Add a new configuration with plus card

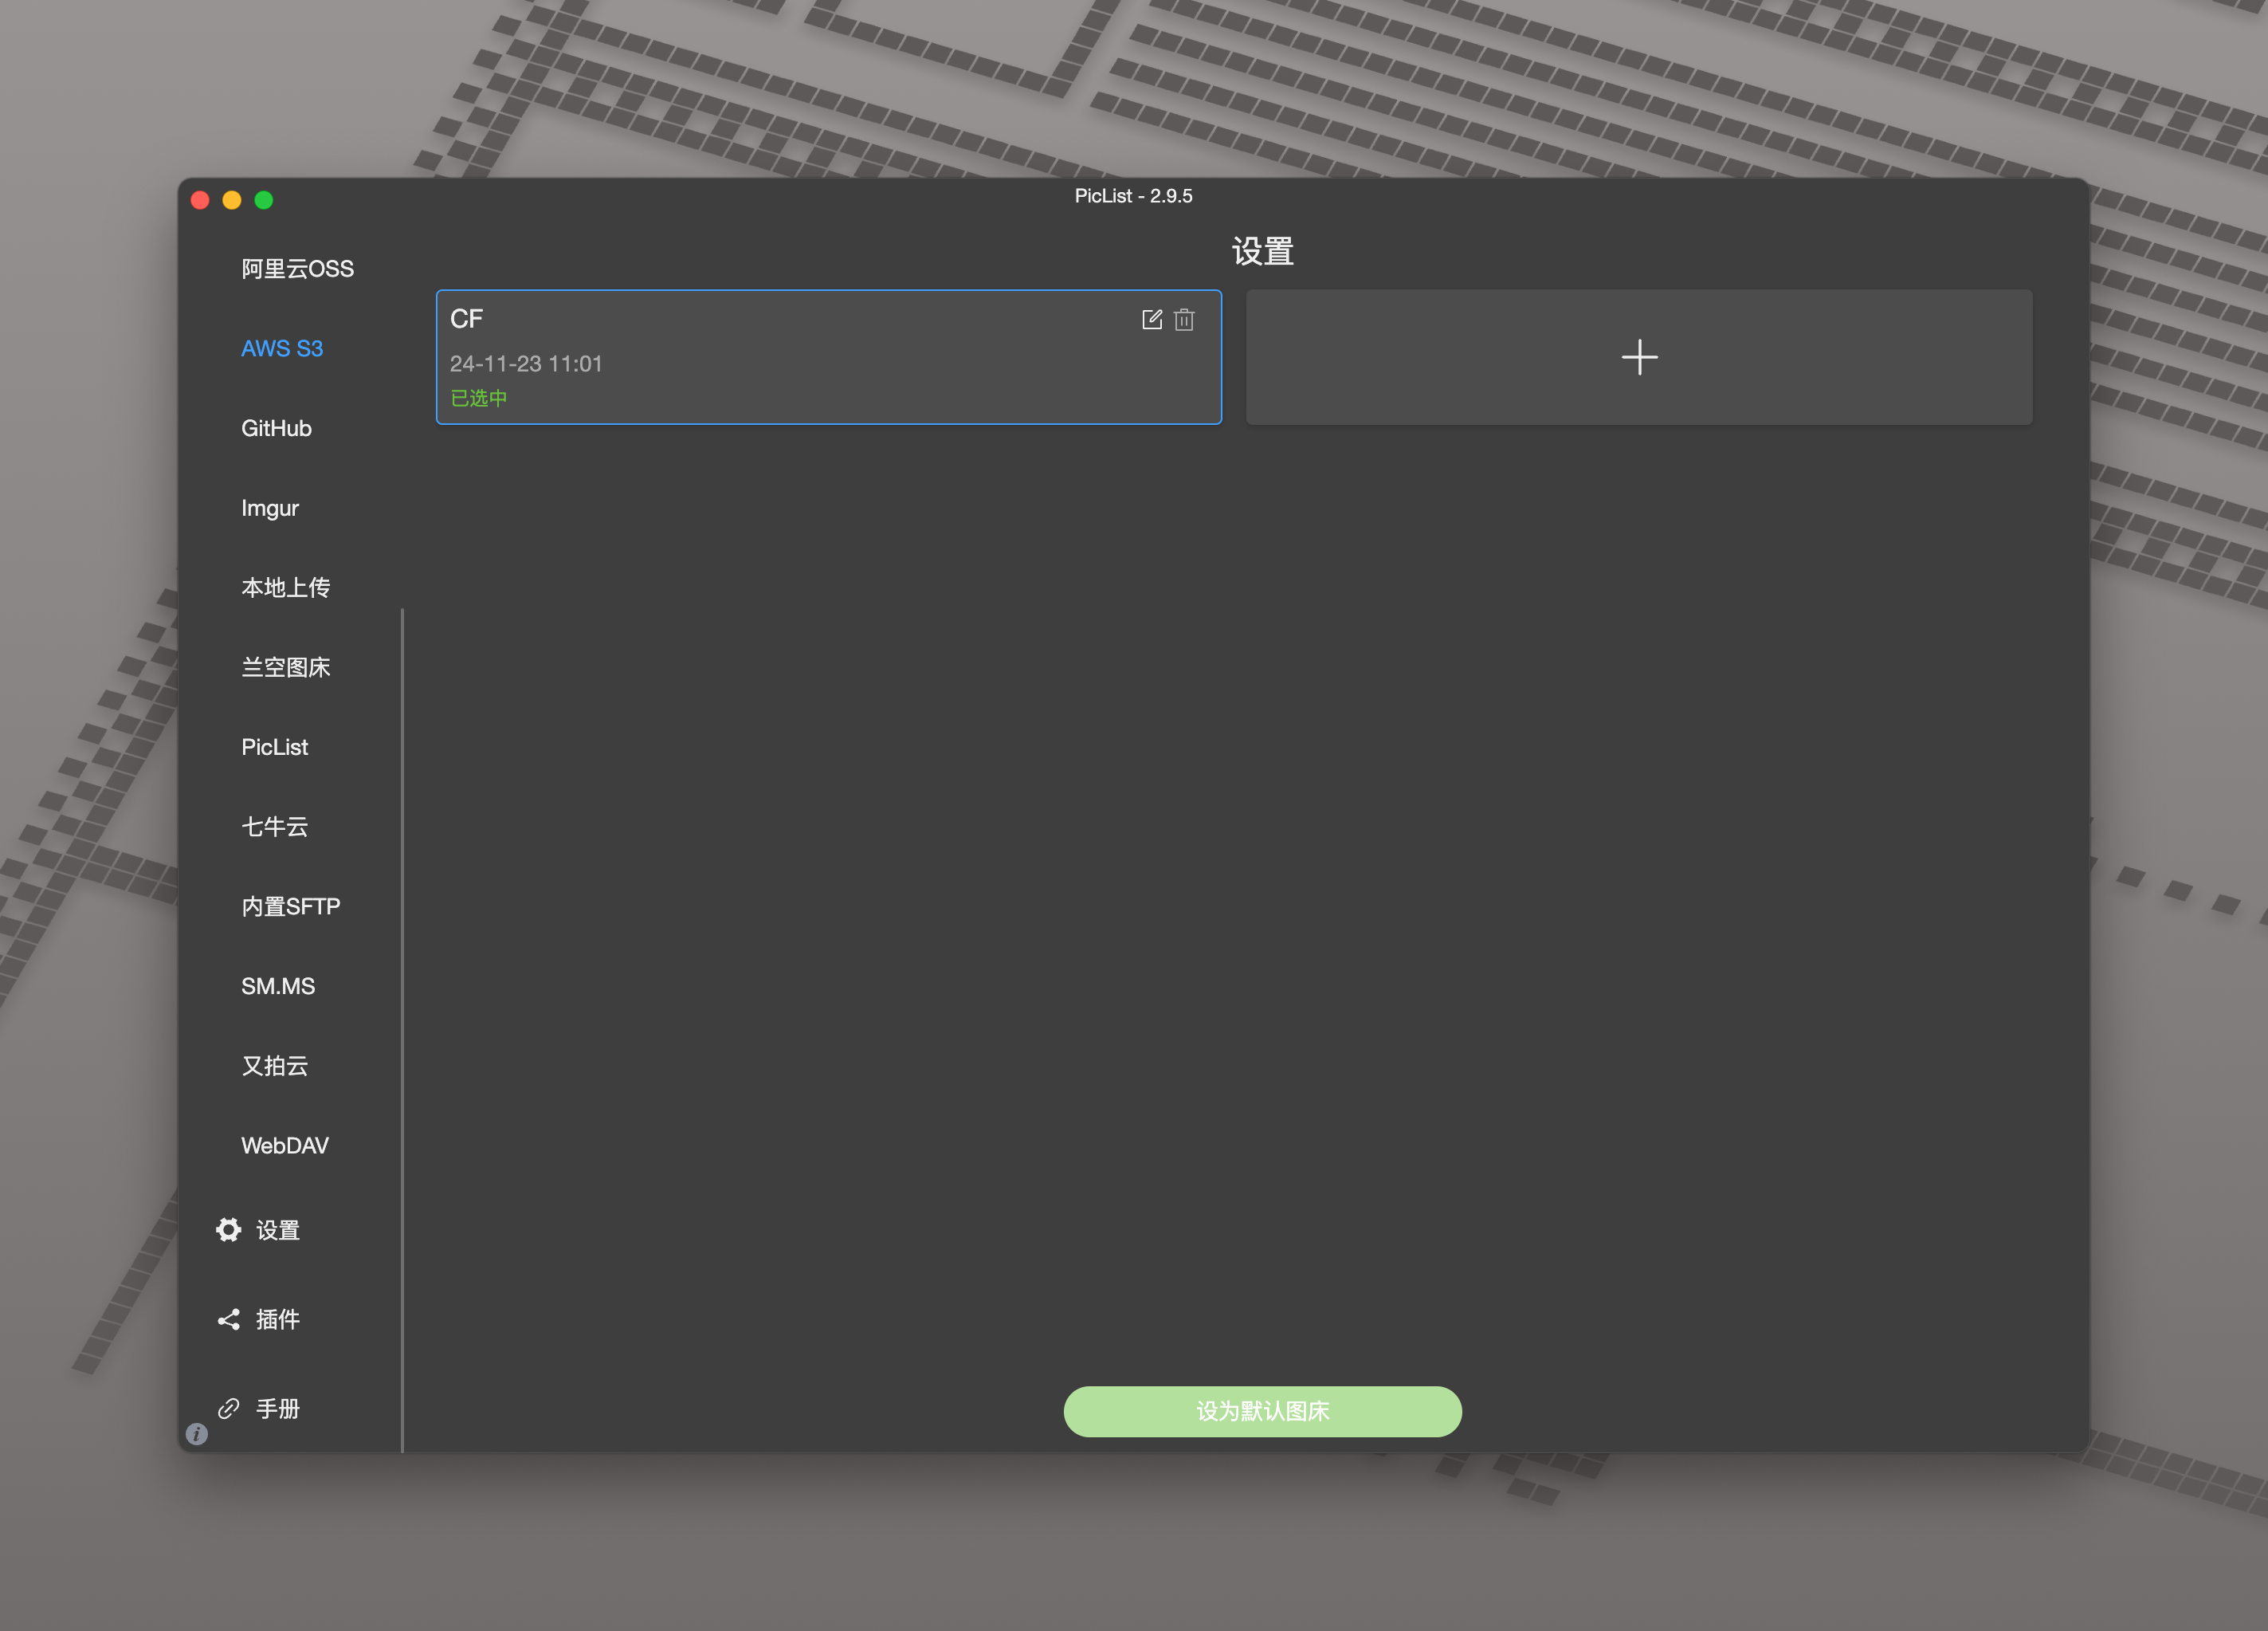1638,357
